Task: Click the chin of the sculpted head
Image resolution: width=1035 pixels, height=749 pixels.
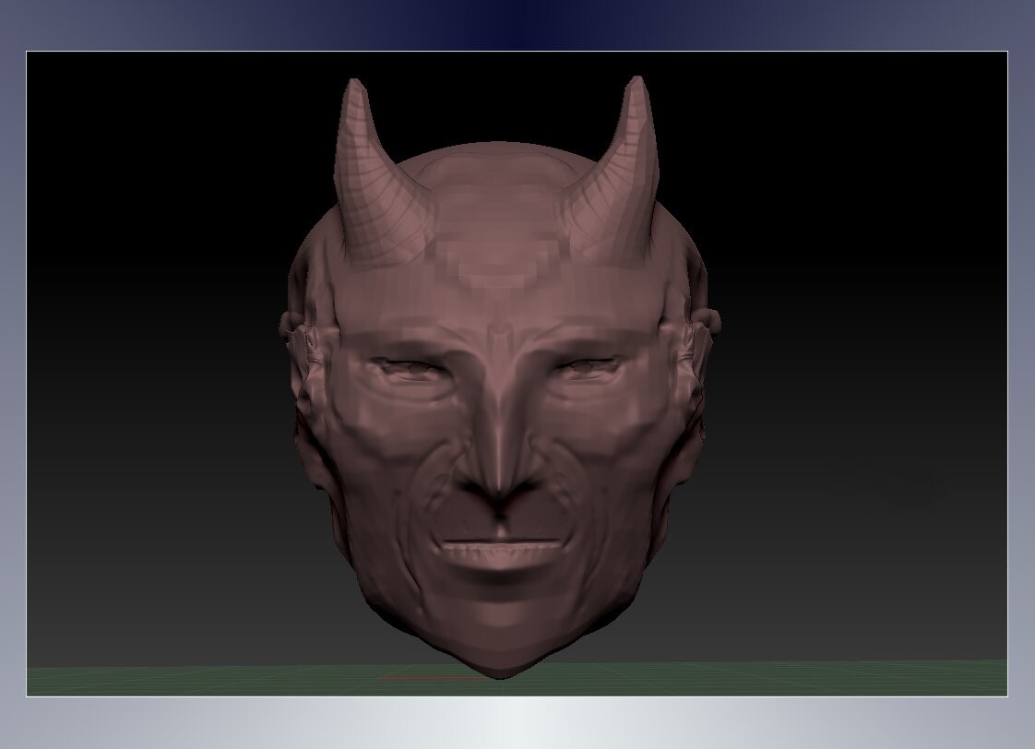Action: 498,618
